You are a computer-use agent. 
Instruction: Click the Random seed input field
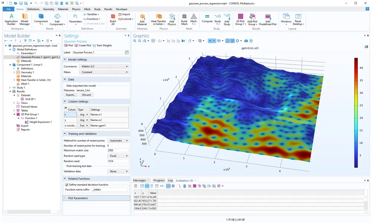118,161
